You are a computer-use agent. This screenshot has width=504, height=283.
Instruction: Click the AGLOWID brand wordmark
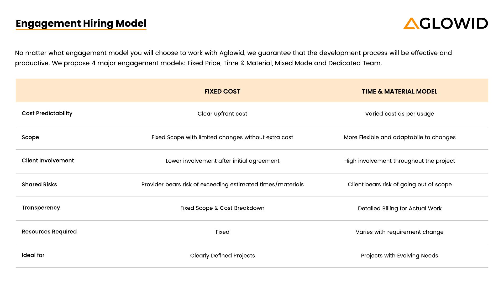pos(453,24)
